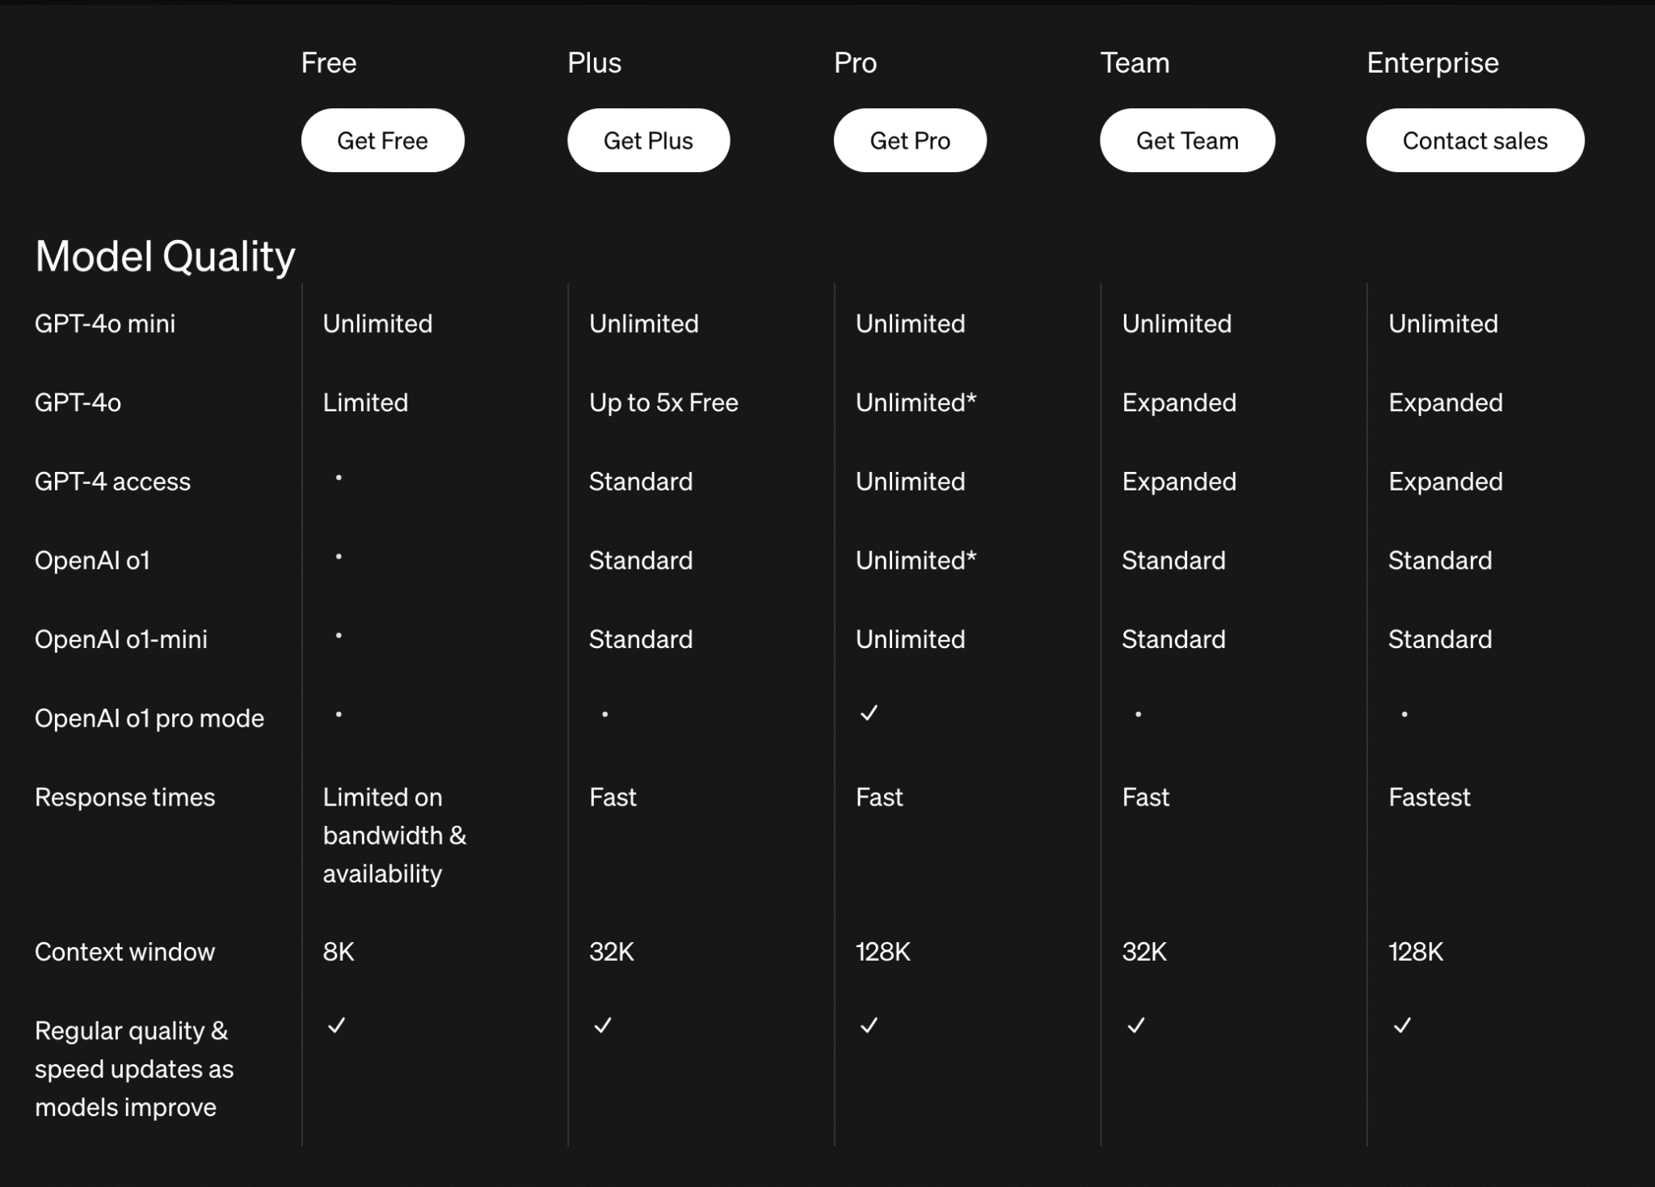Select the Get Team button

point(1186,141)
